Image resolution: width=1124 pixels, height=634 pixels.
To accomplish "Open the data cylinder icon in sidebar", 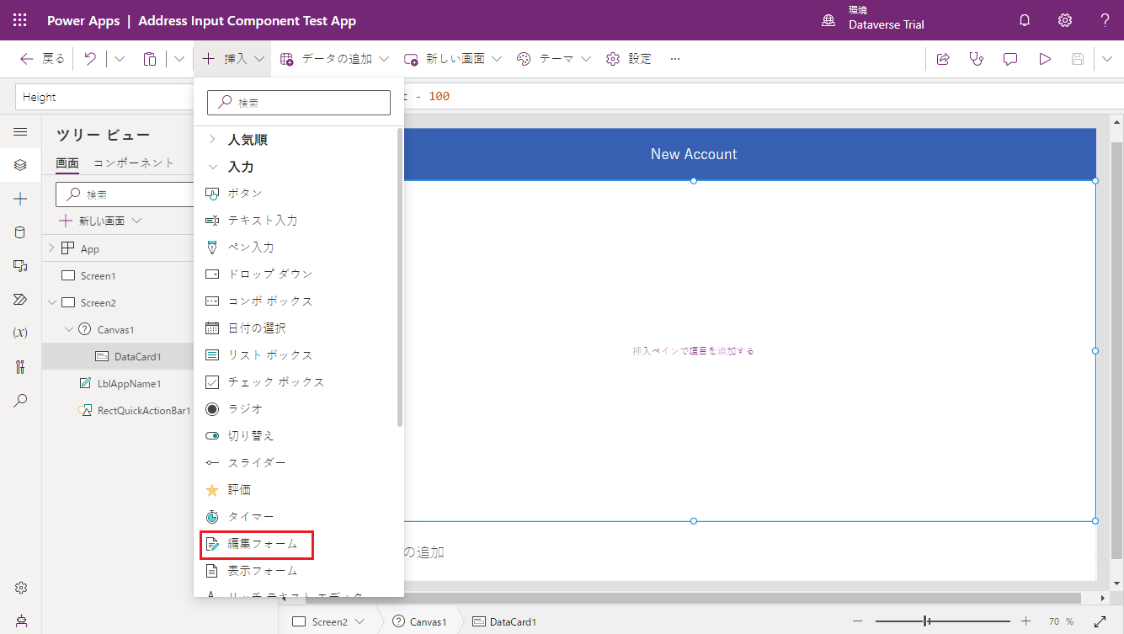I will point(20,232).
